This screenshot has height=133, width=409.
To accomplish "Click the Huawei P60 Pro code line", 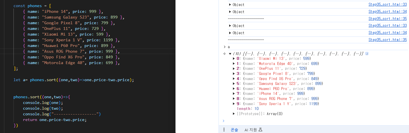I will pos(69,46).
